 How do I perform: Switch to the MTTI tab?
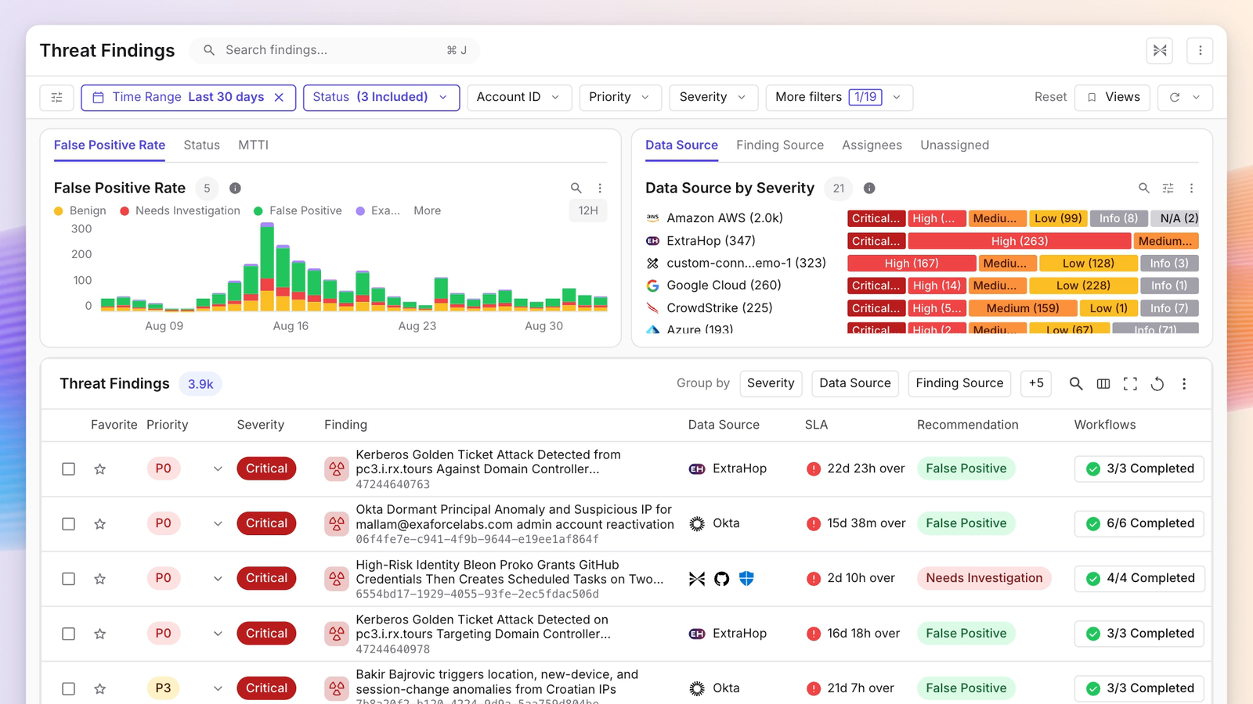[253, 145]
